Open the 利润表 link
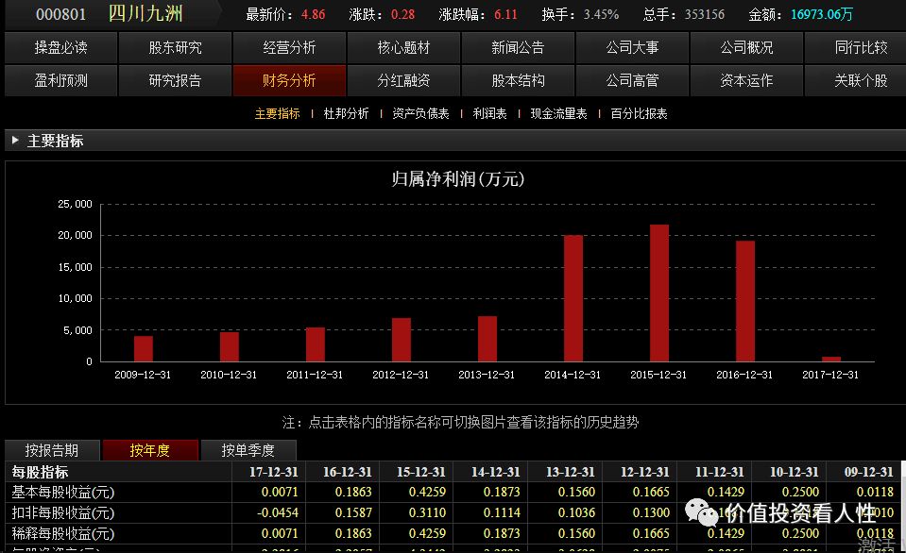The image size is (906, 553). pos(490,114)
